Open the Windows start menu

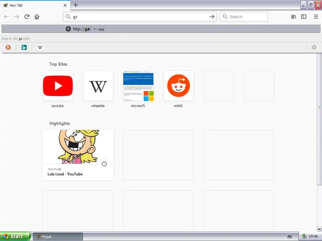pos(15,236)
